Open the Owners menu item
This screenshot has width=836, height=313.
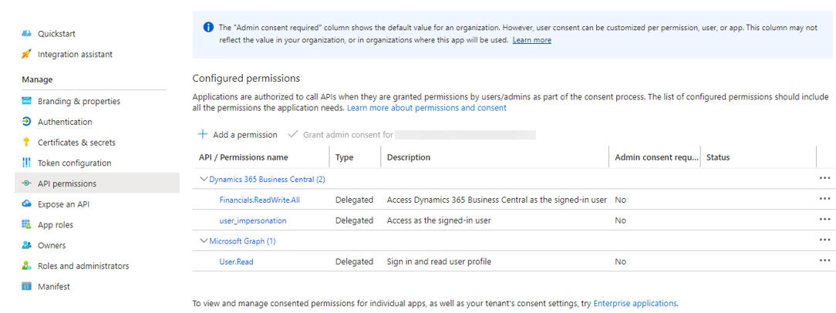pos(52,245)
